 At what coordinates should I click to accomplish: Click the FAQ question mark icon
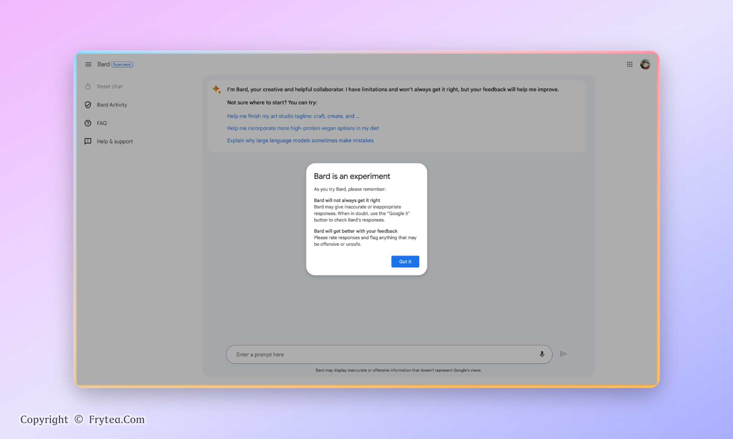pyautogui.click(x=88, y=123)
